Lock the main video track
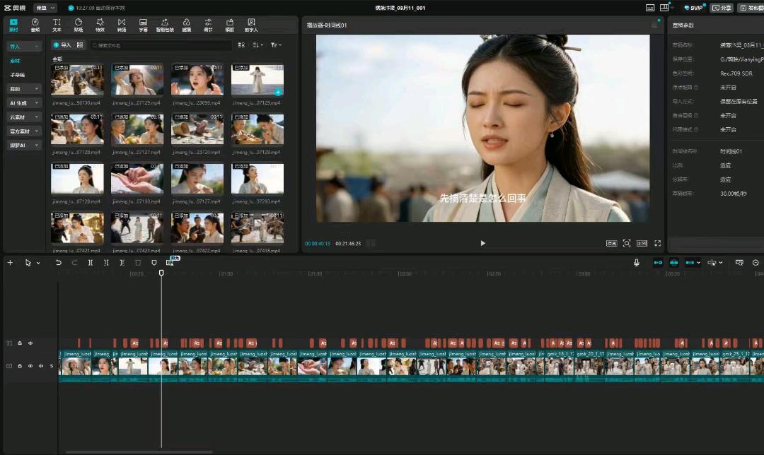764x455 pixels. pos(20,366)
